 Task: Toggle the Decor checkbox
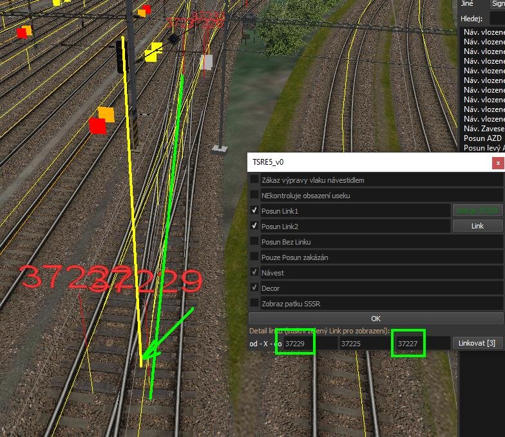(255, 288)
